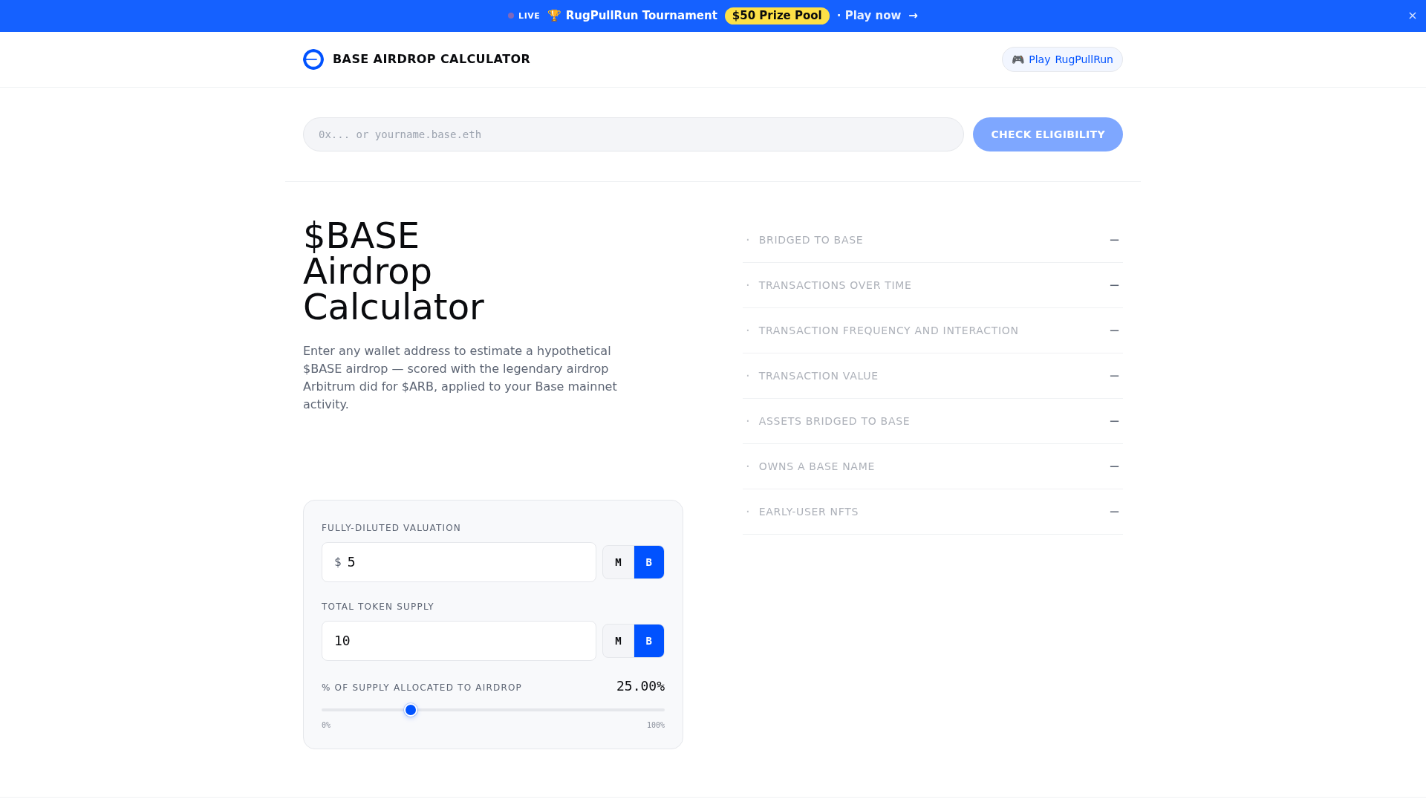Open Play RugPullRun button
This screenshot has height=802, width=1426.
(x=1062, y=59)
